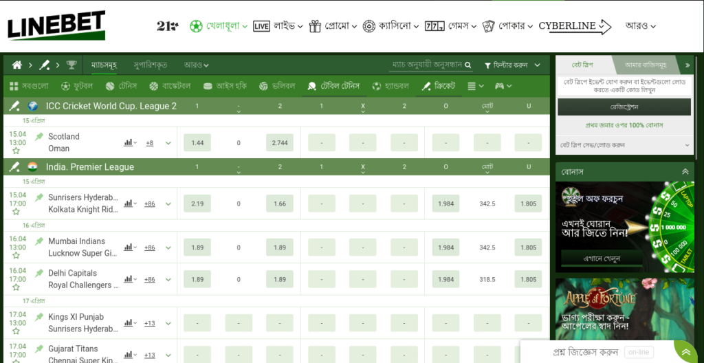Select the বেট স্লিপ tab
Image resolution: width=704 pixels, height=363 pixels.
pos(582,65)
